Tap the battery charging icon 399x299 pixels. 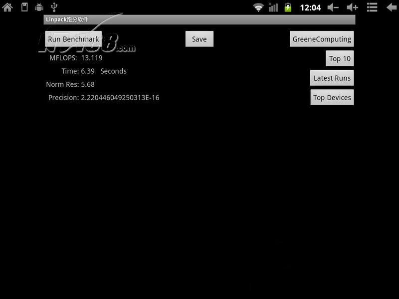(288, 7)
